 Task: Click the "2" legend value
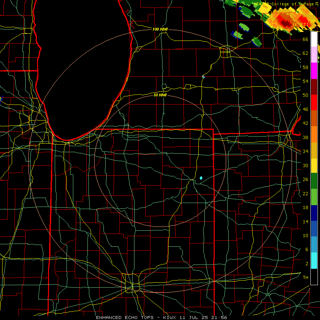(x=306, y=264)
